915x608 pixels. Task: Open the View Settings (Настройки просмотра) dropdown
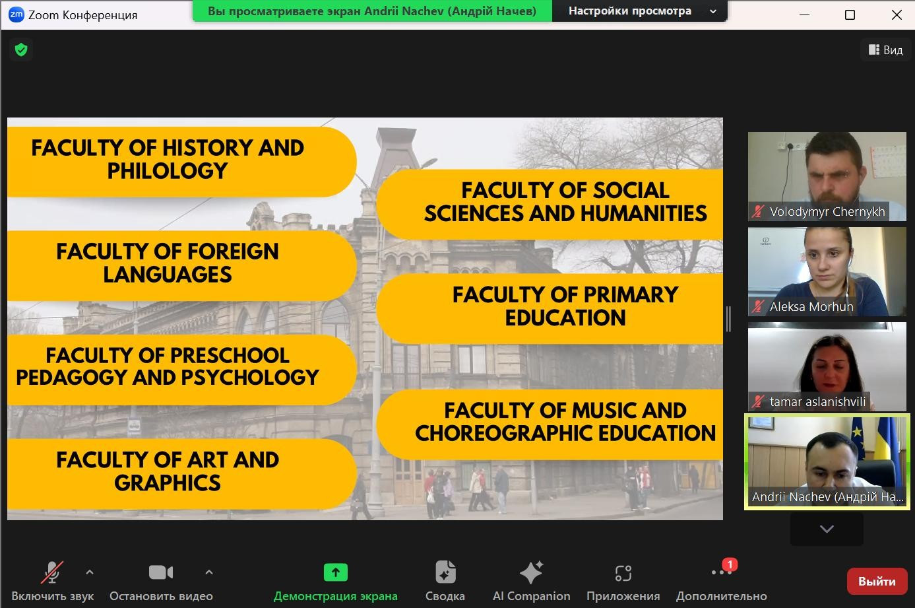[x=639, y=11]
